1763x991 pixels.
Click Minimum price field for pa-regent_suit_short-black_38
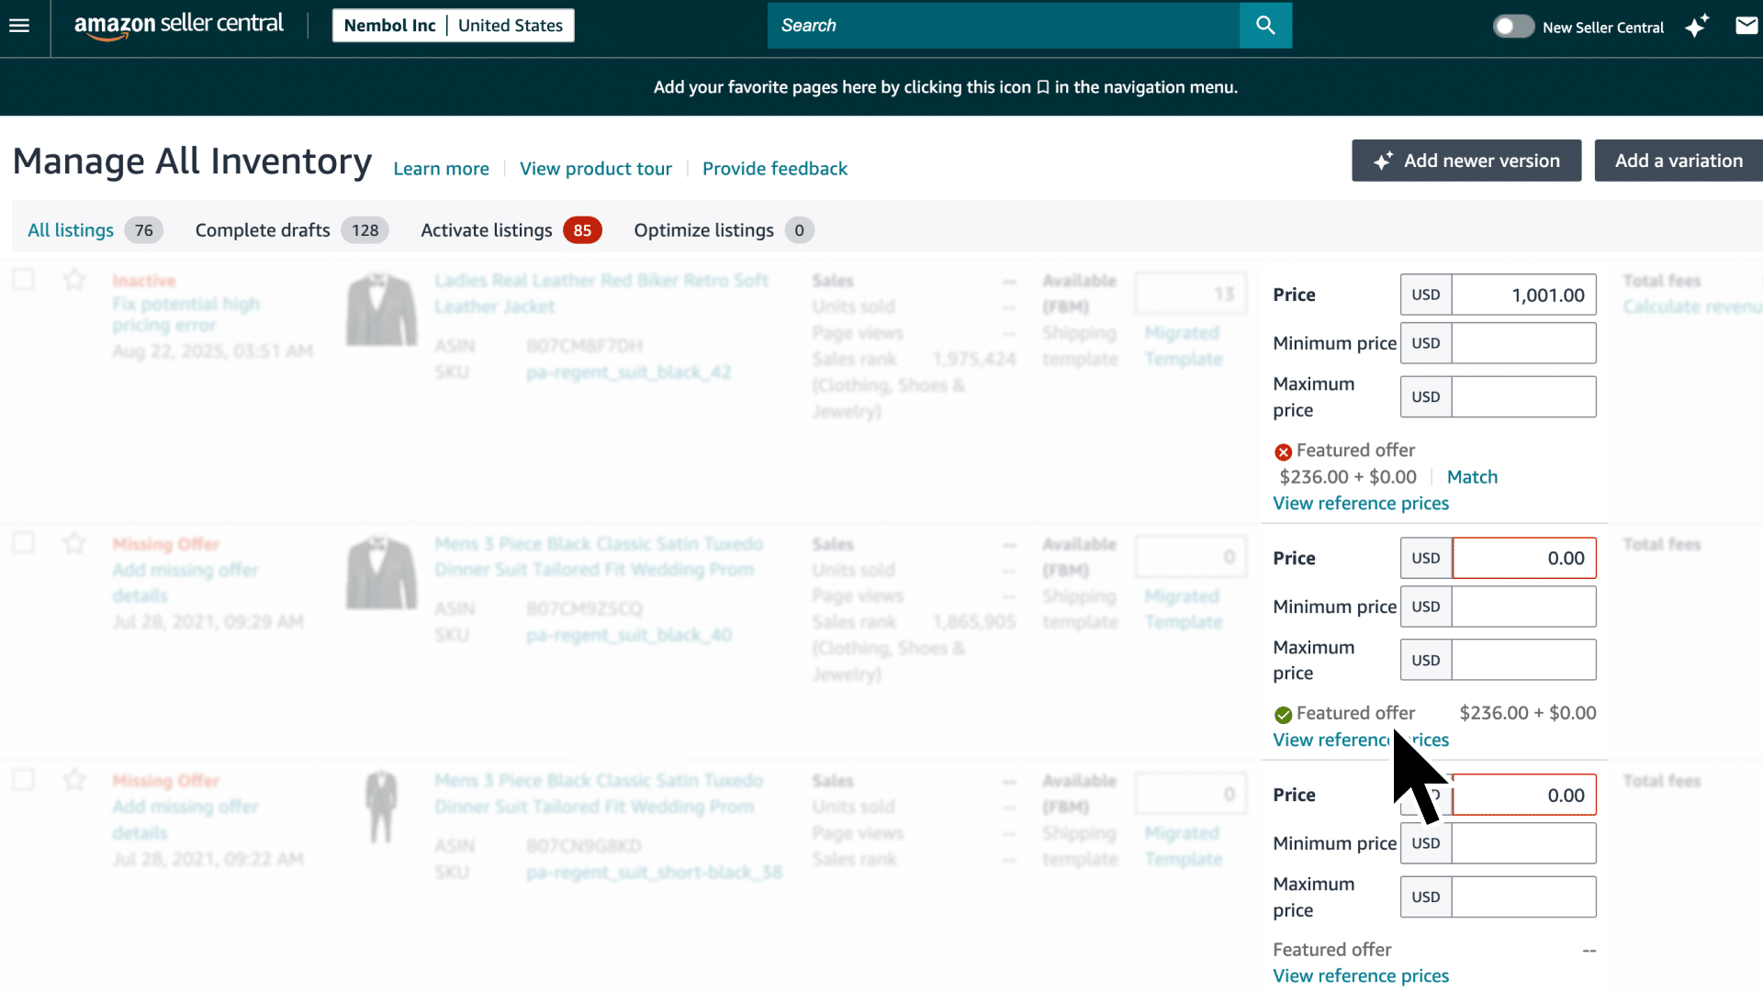tap(1524, 843)
